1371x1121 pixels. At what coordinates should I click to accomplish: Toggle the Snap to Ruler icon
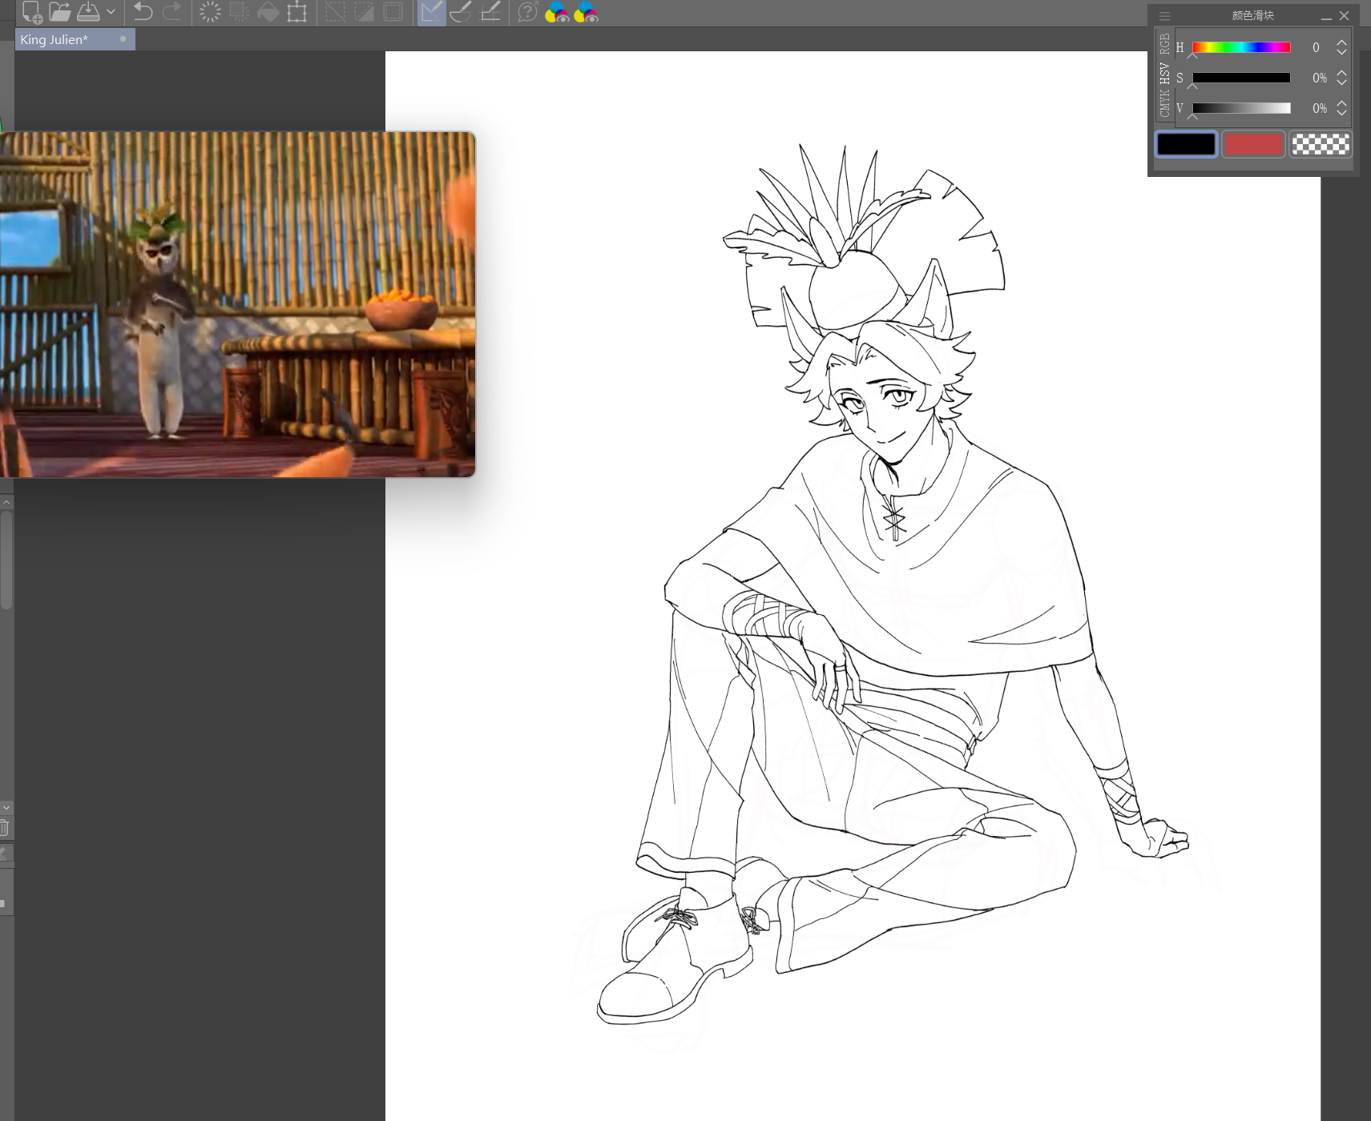click(x=431, y=12)
